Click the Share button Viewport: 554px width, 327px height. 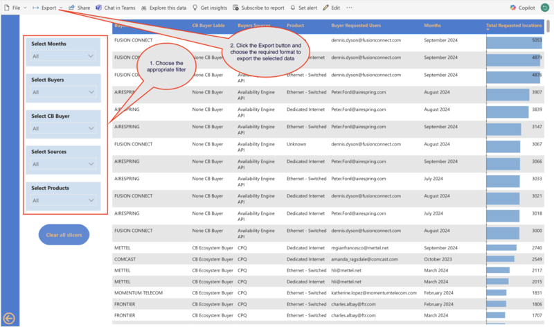pyautogui.click(x=80, y=8)
